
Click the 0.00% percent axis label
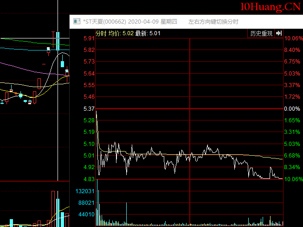tap(292, 109)
